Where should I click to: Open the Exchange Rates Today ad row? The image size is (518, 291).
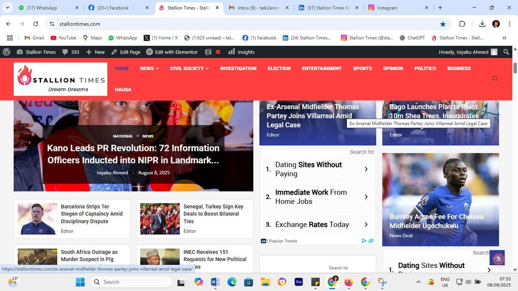[x=318, y=224]
